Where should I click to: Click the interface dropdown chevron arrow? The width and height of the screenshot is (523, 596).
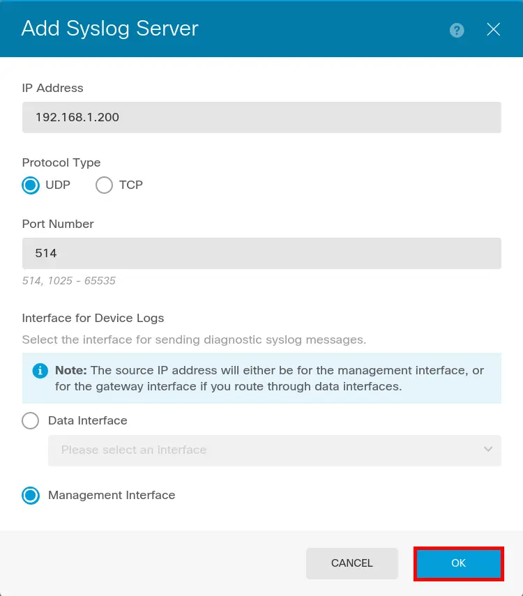pyautogui.click(x=487, y=450)
